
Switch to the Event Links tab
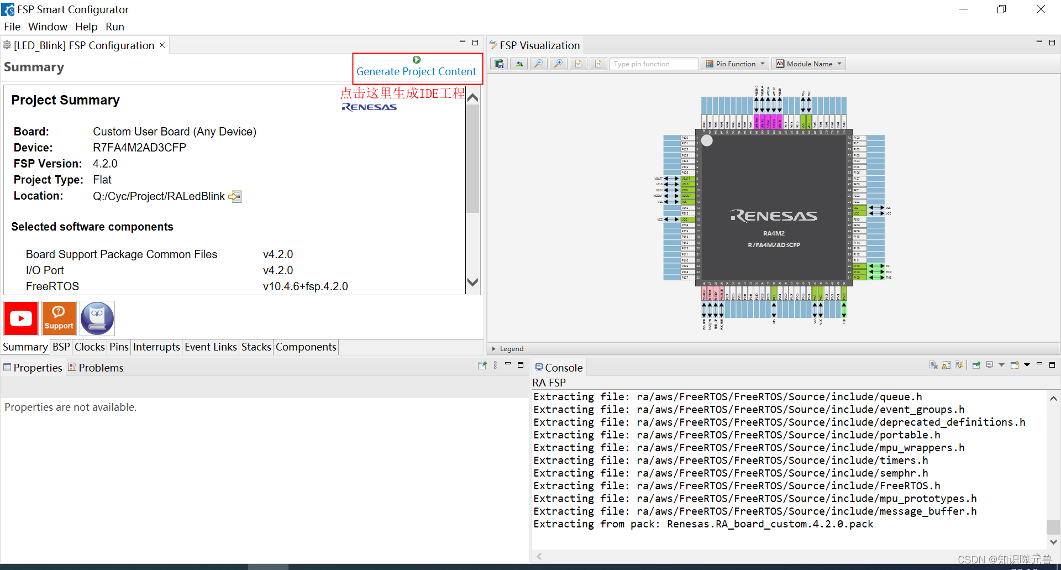[x=211, y=347]
